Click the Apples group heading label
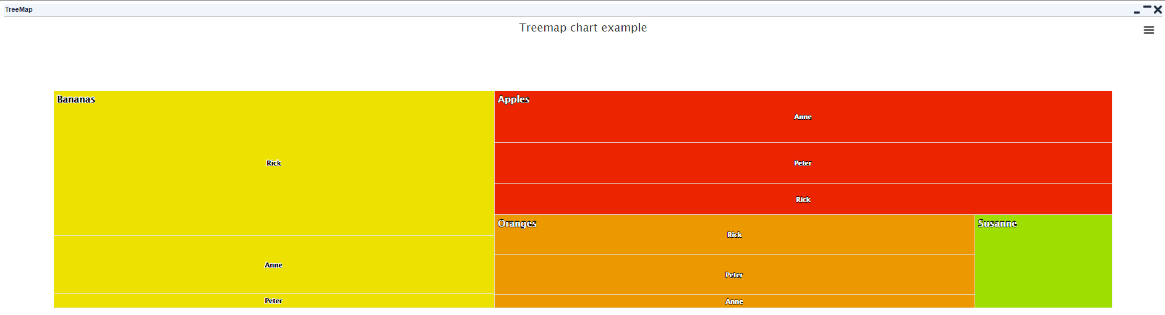The image size is (1165, 315). [x=513, y=99]
